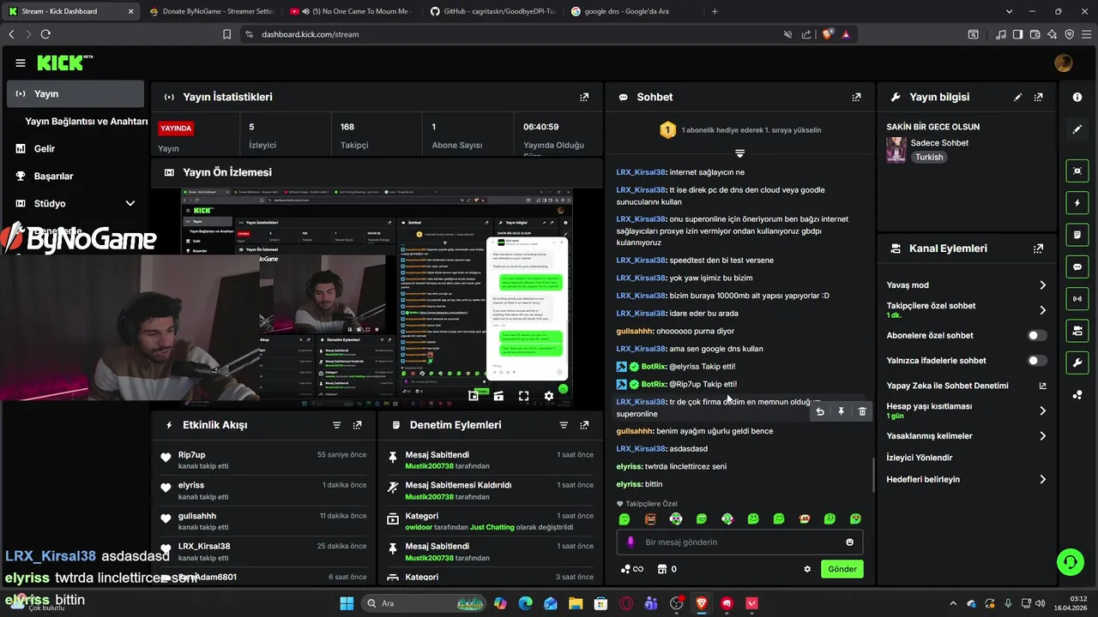The image size is (1098, 617).
Task: Toggle Abonelere özel sohbet switch
Action: [1037, 336]
